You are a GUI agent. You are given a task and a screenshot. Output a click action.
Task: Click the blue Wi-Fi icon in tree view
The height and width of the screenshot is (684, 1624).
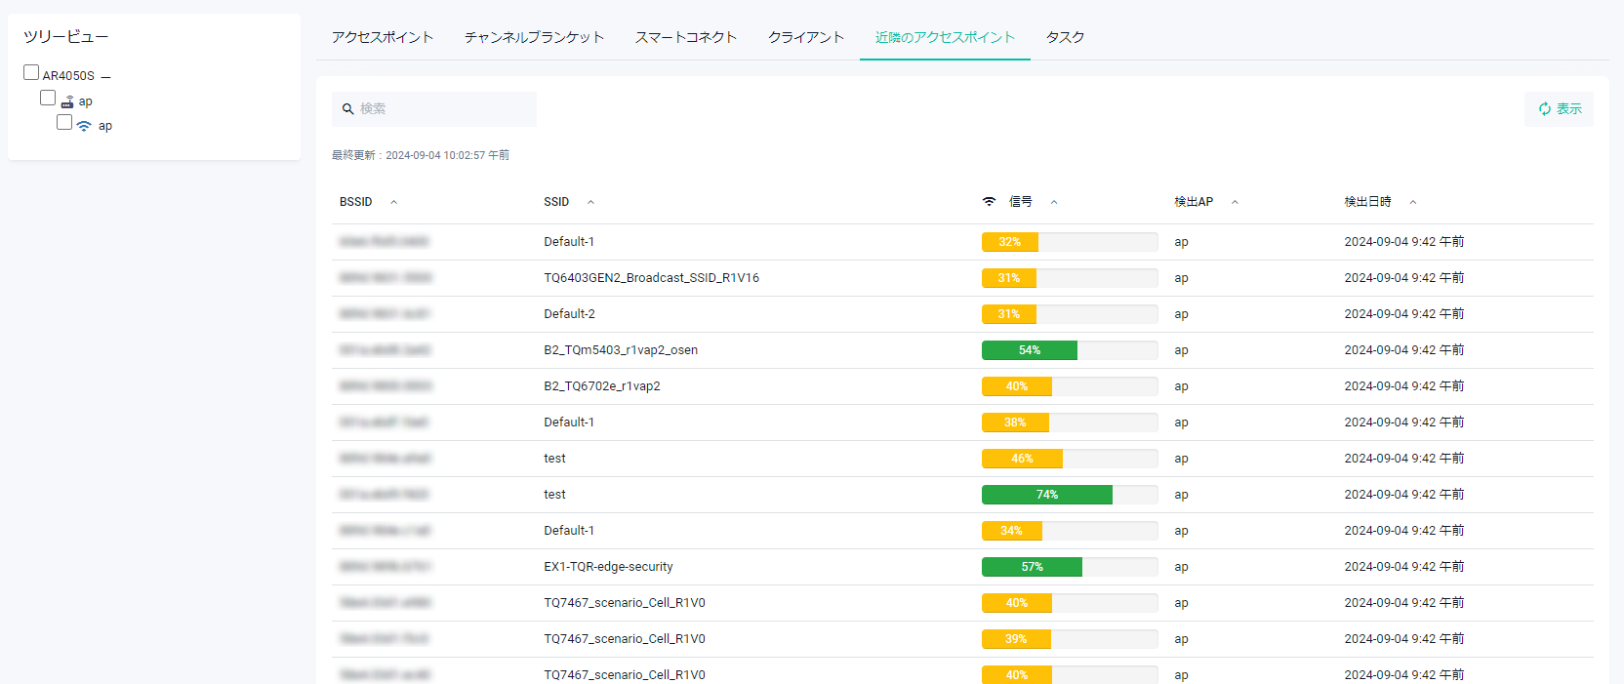(84, 126)
